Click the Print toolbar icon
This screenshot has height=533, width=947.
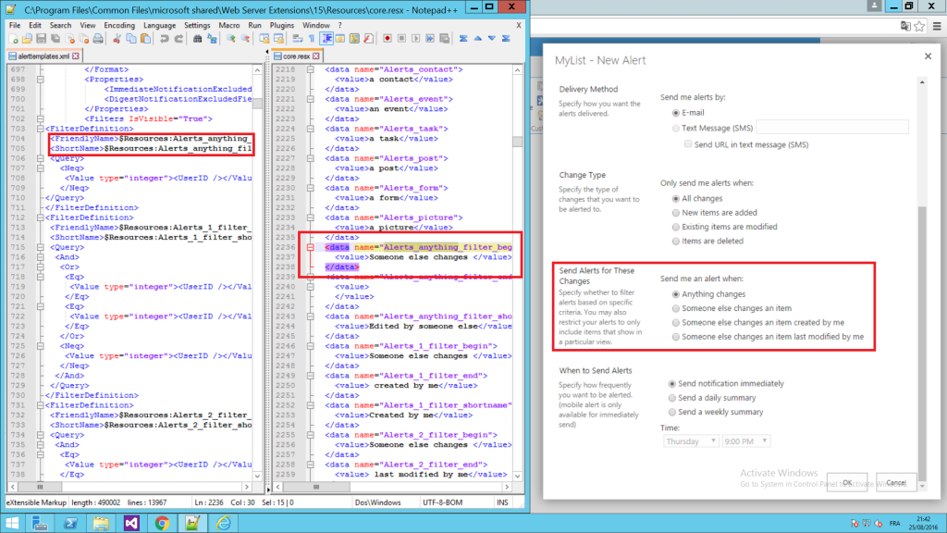pyautogui.click(x=98, y=39)
